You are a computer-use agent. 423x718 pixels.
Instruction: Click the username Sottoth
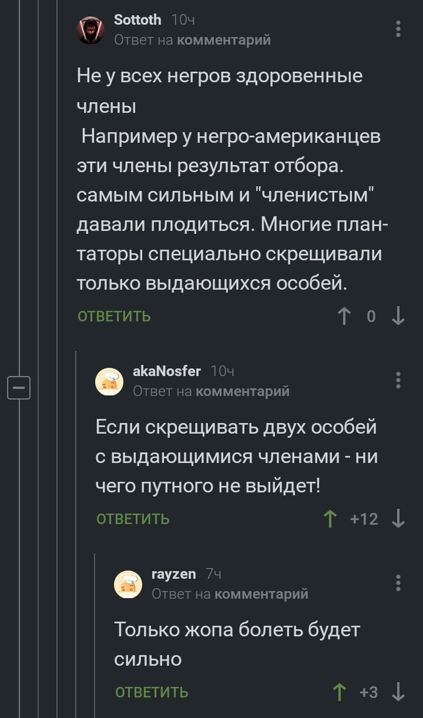click(137, 19)
